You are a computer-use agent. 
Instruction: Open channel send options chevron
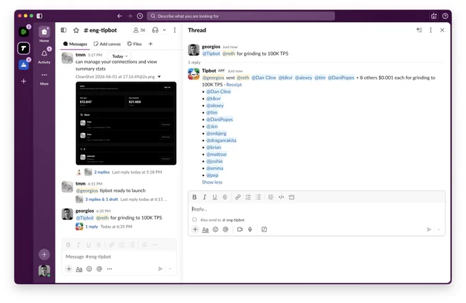[170, 269]
